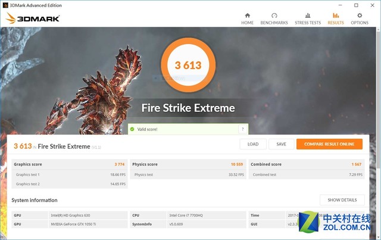Select the Graphics score row
The height and width of the screenshot is (240, 381).
pos(70,164)
